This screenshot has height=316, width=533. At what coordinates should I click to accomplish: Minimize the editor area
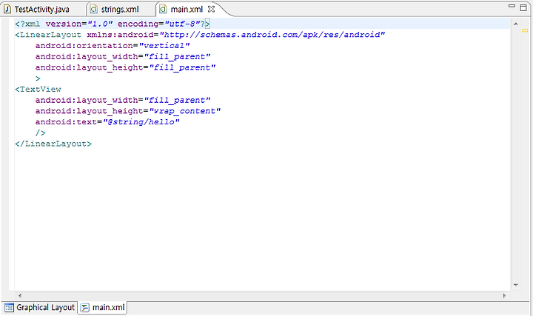point(512,6)
